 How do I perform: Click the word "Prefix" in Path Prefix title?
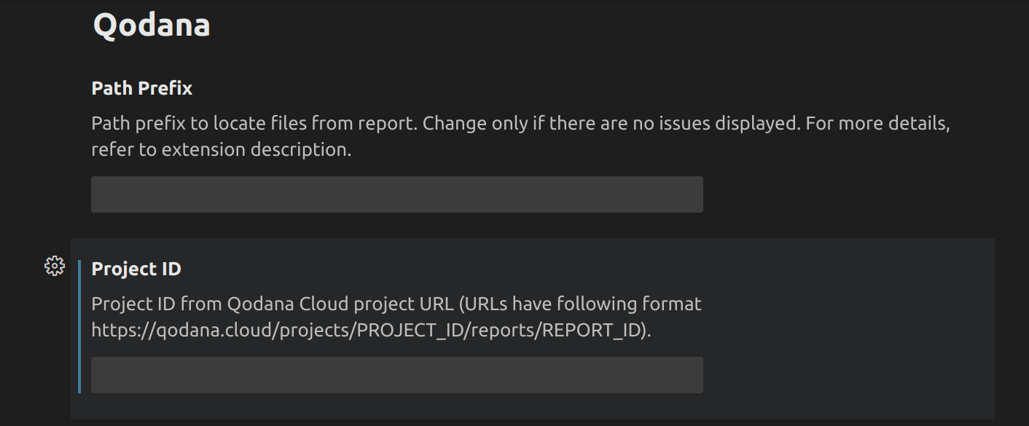pos(164,88)
